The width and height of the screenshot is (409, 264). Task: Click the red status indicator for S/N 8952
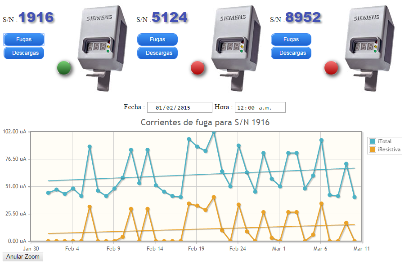point(331,68)
